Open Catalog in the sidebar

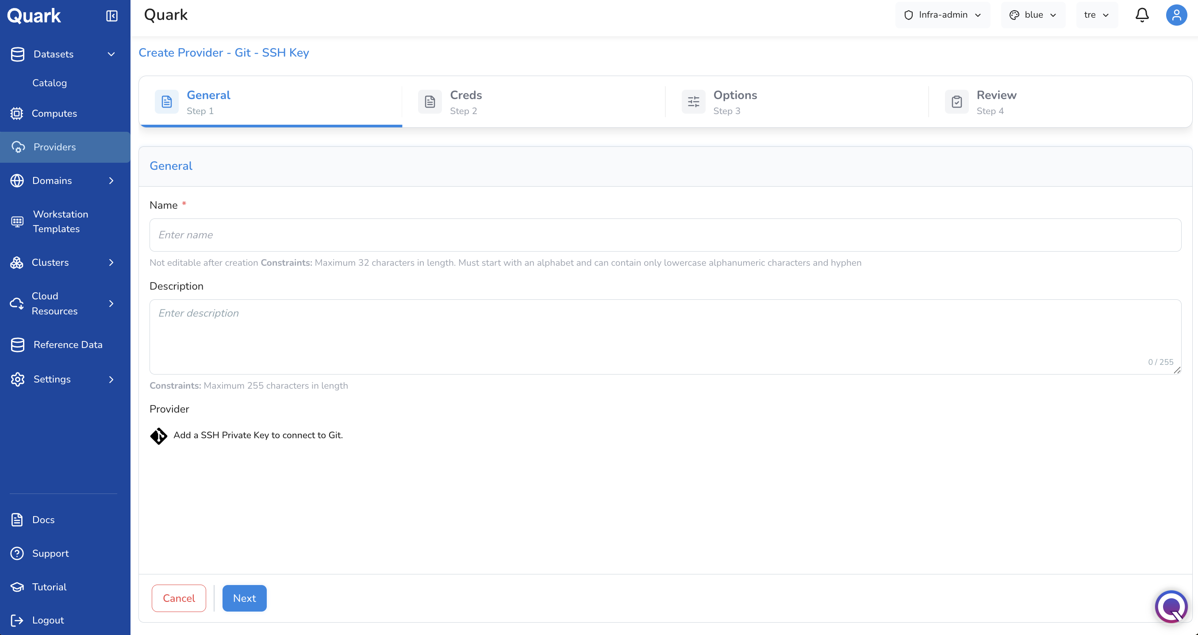point(50,83)
